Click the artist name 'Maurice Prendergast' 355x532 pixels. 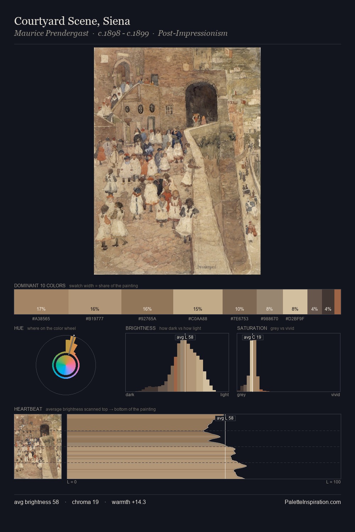pyautogui.click(x=51, y=33)
